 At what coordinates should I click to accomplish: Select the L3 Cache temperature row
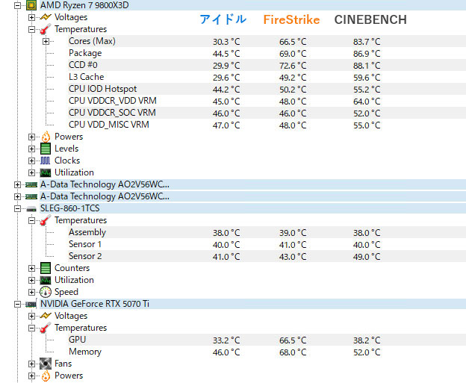coord(86,77)
